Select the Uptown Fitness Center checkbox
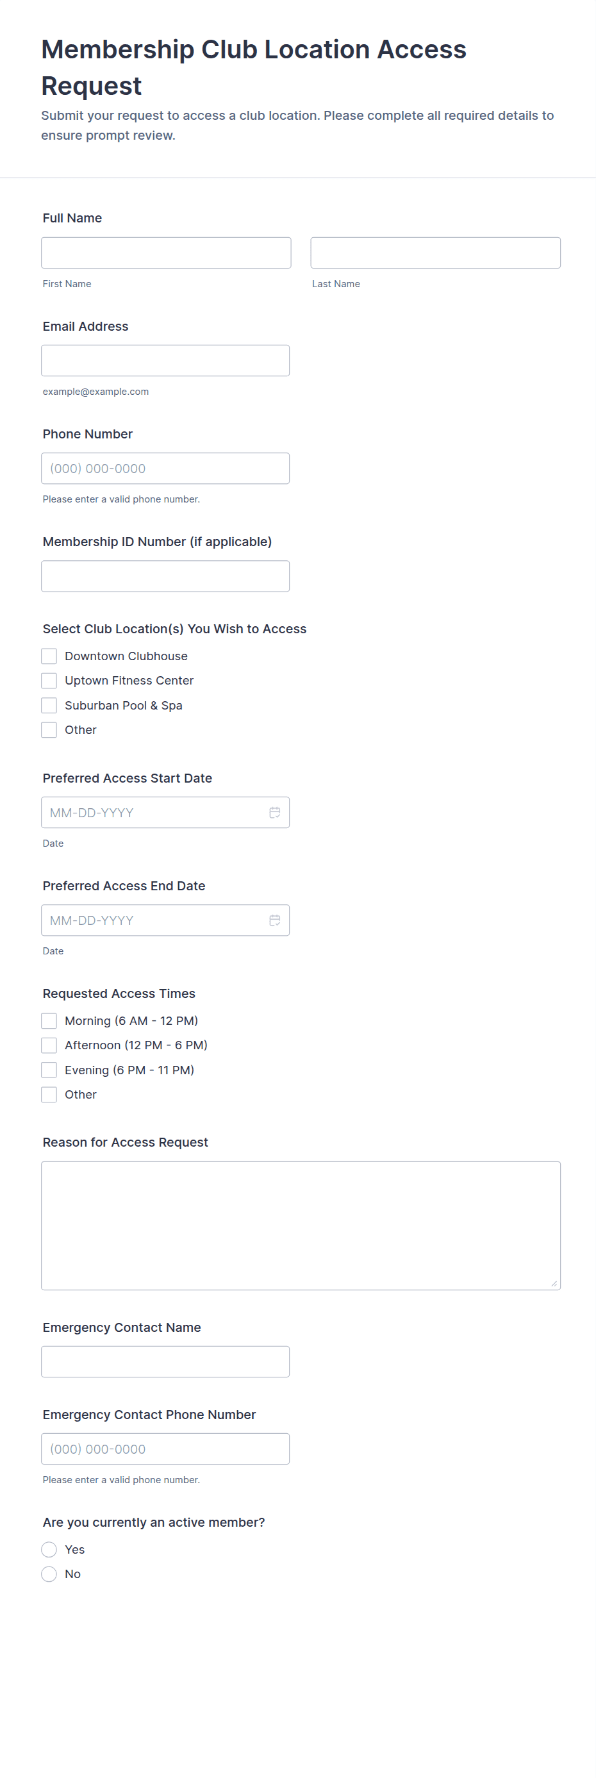596x1778 pixels. [x=49, y=681]
